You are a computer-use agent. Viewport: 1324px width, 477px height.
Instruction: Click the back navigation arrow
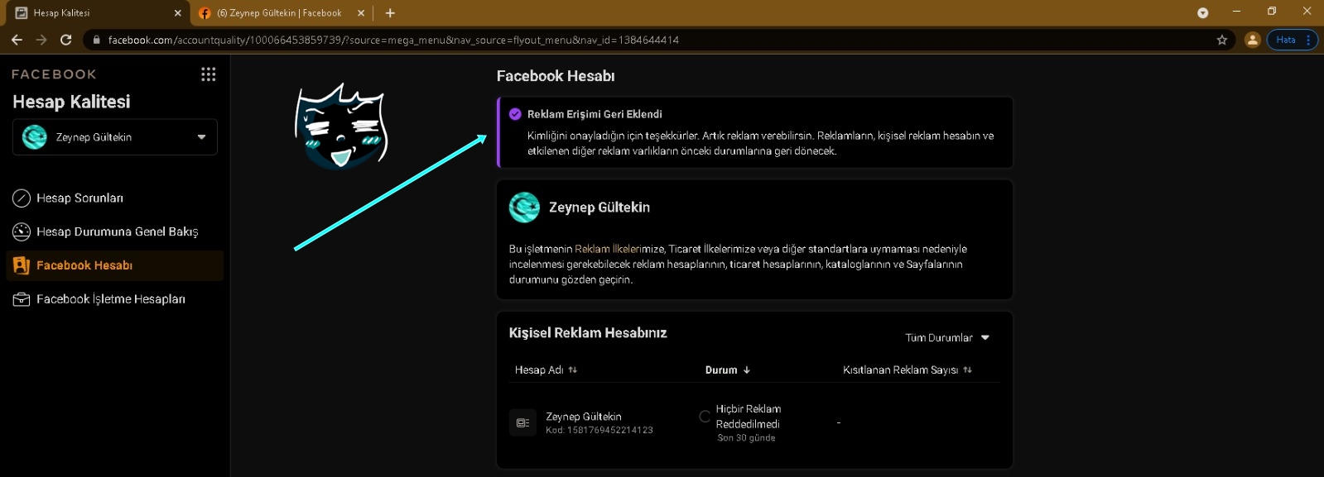point(17,40)
